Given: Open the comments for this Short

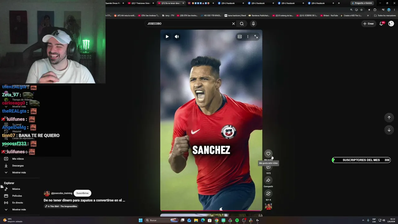Looking at the screenshot, I should (x=268, y=167).
